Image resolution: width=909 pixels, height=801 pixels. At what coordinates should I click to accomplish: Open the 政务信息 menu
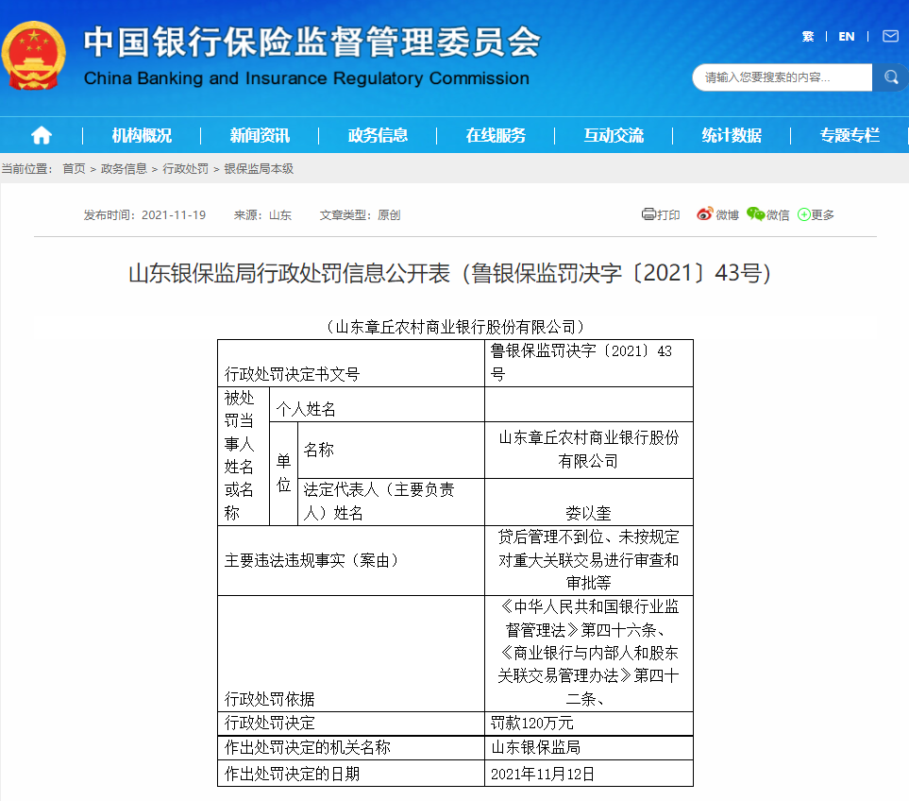pos(378,136)
